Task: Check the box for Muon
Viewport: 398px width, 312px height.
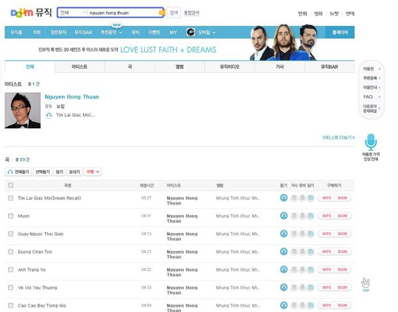Action: click(11, 216)
